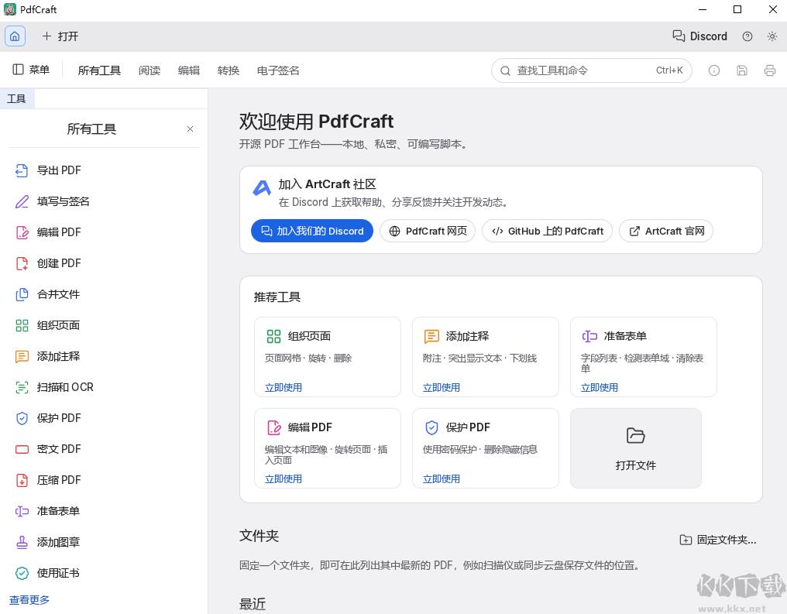The width and height of the screenshot is (787, 614).
Task: Switch to the 所有工具 tab
Action: tap(99, 70)
